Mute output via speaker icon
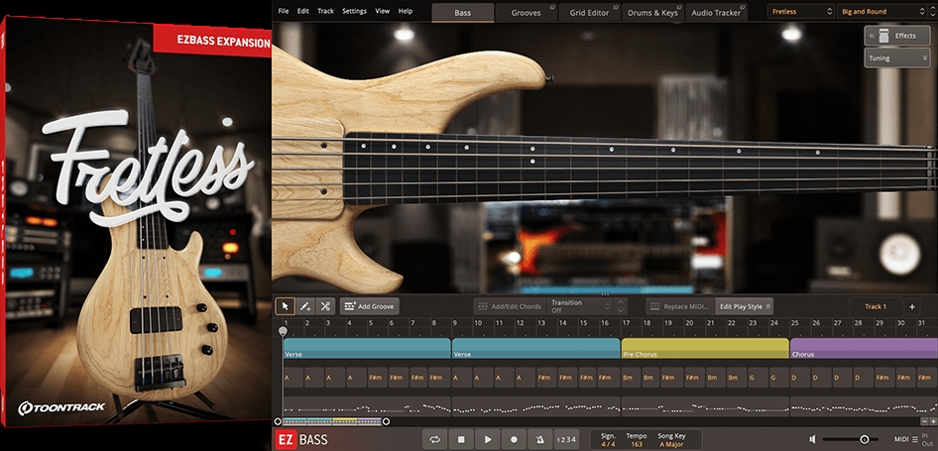This screenshot has width=938, height=451. coord(812,440)
